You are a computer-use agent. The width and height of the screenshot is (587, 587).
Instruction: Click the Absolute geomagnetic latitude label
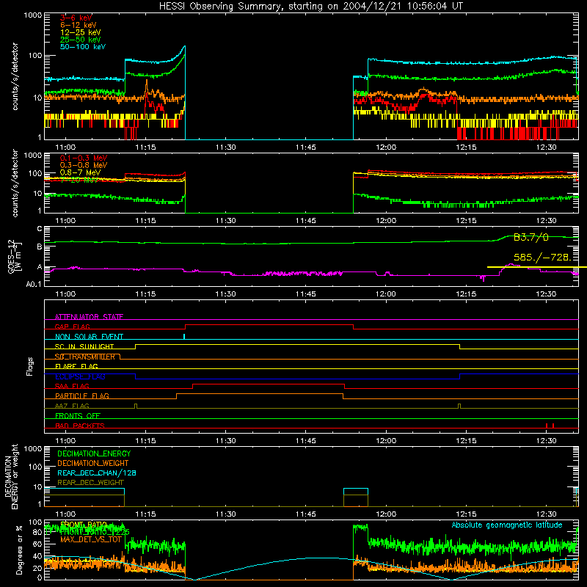tap(507, 525)
